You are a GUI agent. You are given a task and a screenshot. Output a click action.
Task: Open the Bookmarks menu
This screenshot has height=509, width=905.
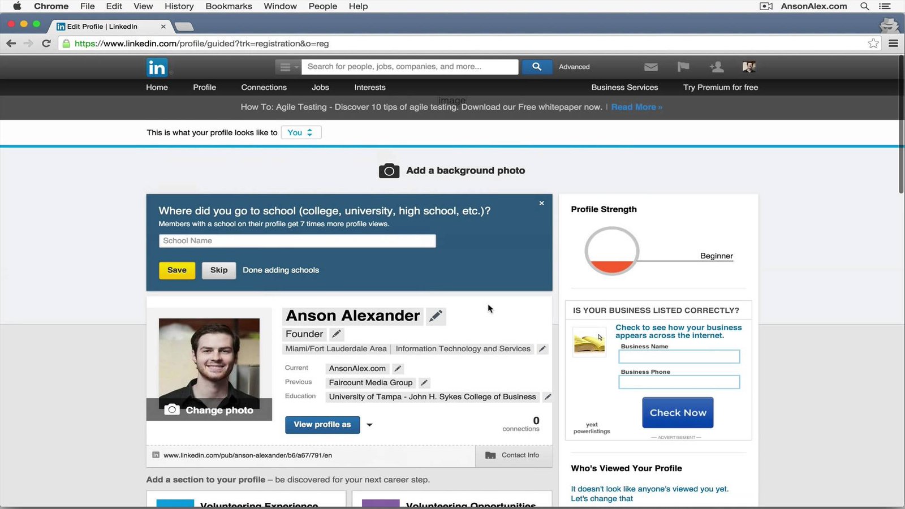(x=229, y=6)
